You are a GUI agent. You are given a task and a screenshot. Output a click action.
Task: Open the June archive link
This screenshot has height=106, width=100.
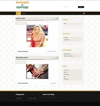pos(66,38)
